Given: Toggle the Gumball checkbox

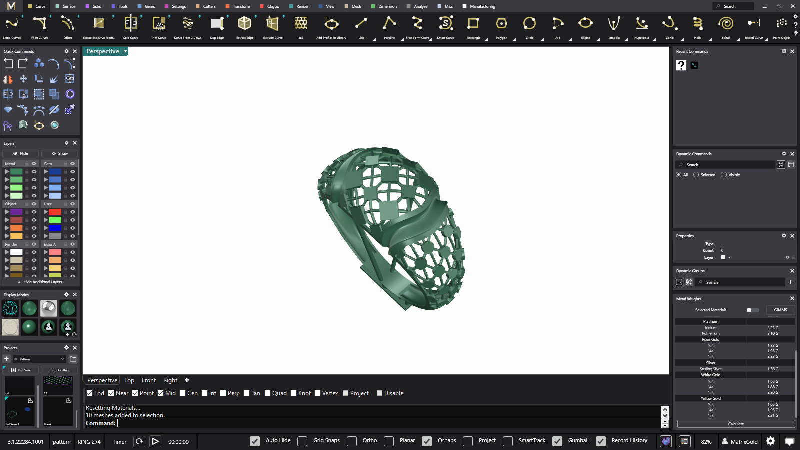Looking at the screenshot, I should pos(557,441).
